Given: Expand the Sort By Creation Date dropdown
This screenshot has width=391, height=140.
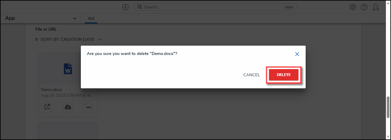Looking at the screenshot, I should tap(100, 39).
